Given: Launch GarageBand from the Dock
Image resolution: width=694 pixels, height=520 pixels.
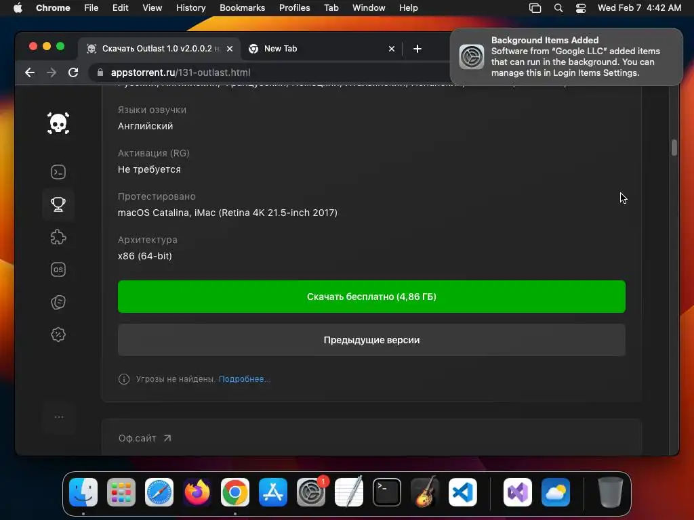Looking at the screenshot, I should (425, 492).
